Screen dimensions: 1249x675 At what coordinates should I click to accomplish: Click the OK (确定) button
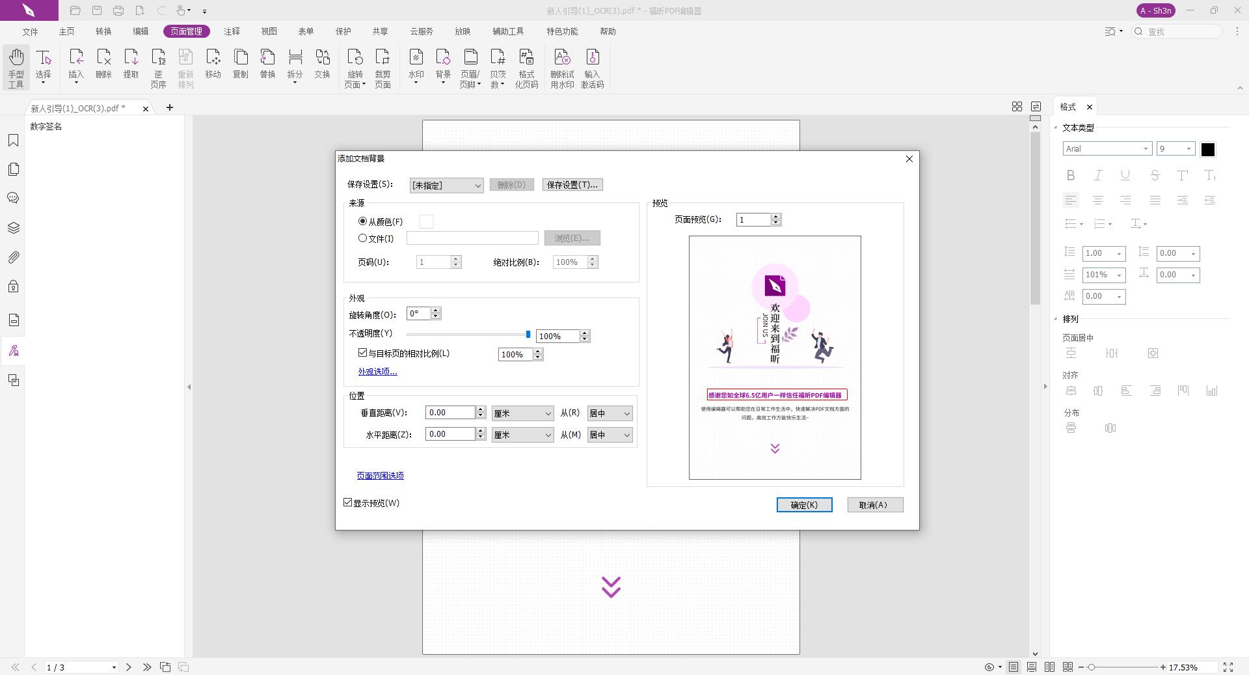point(804,505)
